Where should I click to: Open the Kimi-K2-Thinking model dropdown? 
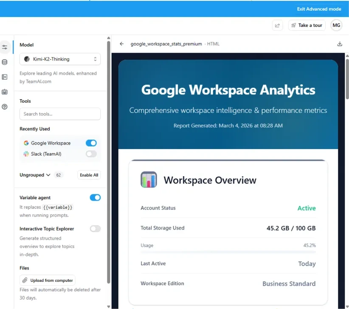(x=60, y=59)
